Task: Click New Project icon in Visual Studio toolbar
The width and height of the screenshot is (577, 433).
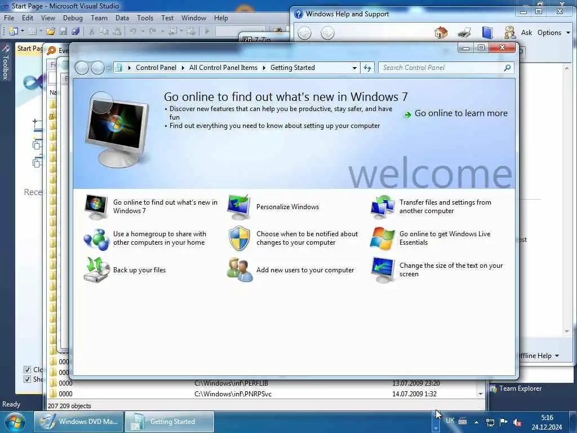Action: 14,32
